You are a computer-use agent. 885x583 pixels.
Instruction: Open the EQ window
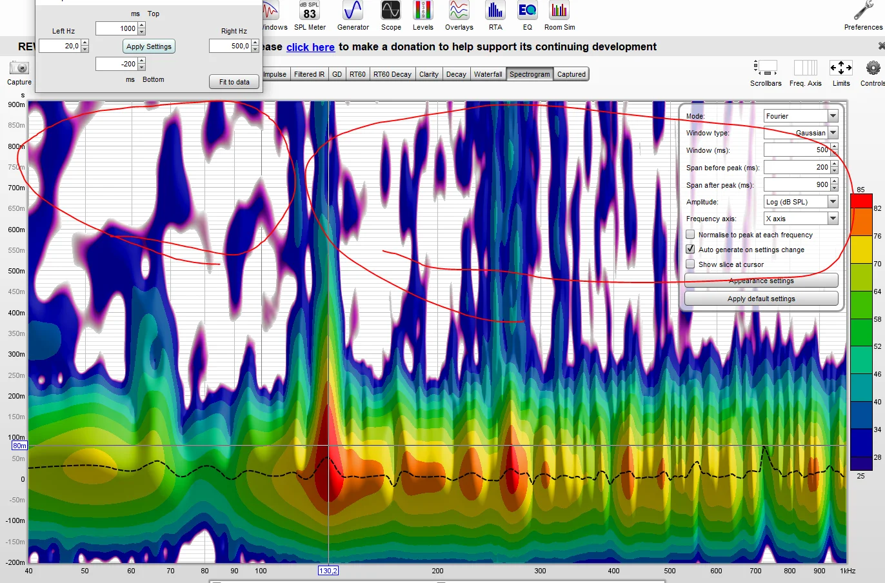coord(528,16)
